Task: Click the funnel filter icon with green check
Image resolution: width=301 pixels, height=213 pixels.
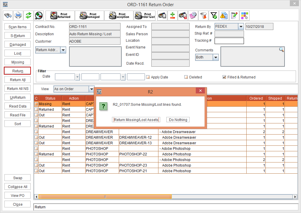Action: pyautogui.click(x=214, y=16)
